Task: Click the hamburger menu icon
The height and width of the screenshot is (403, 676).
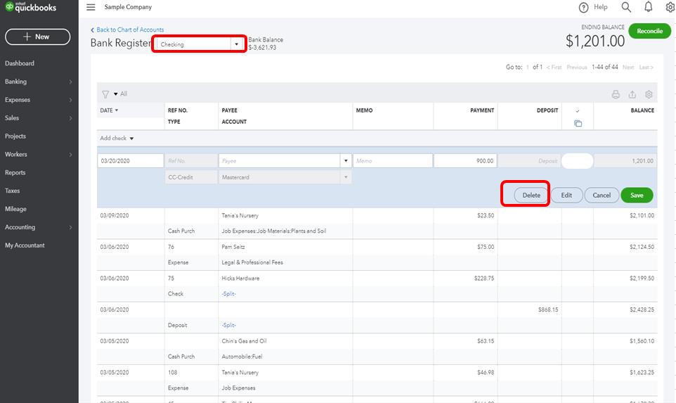Action: tap(91, 7)
